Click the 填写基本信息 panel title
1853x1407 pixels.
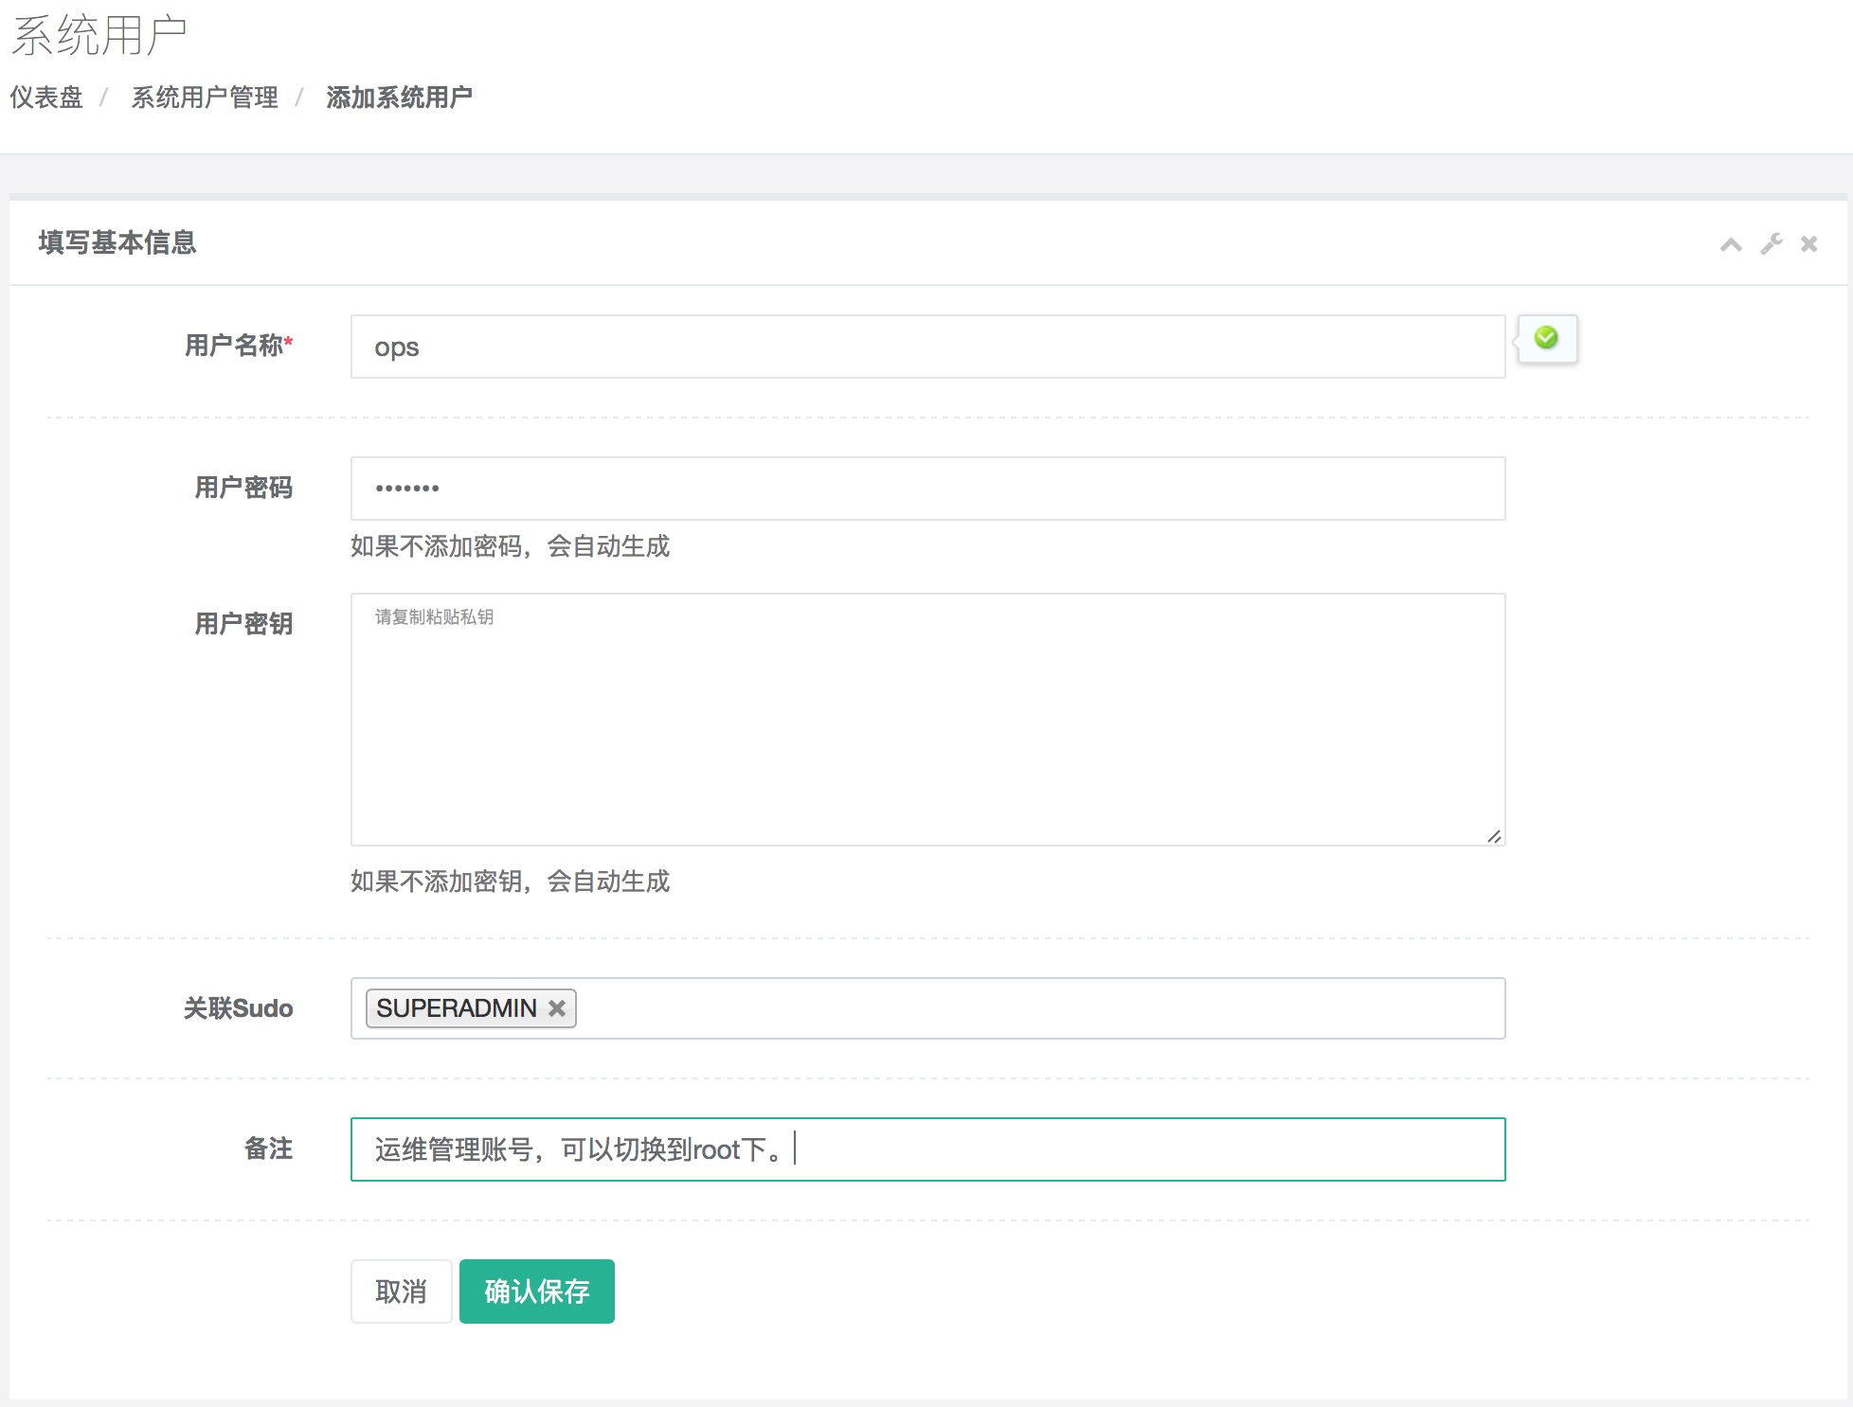pos(117,242)
